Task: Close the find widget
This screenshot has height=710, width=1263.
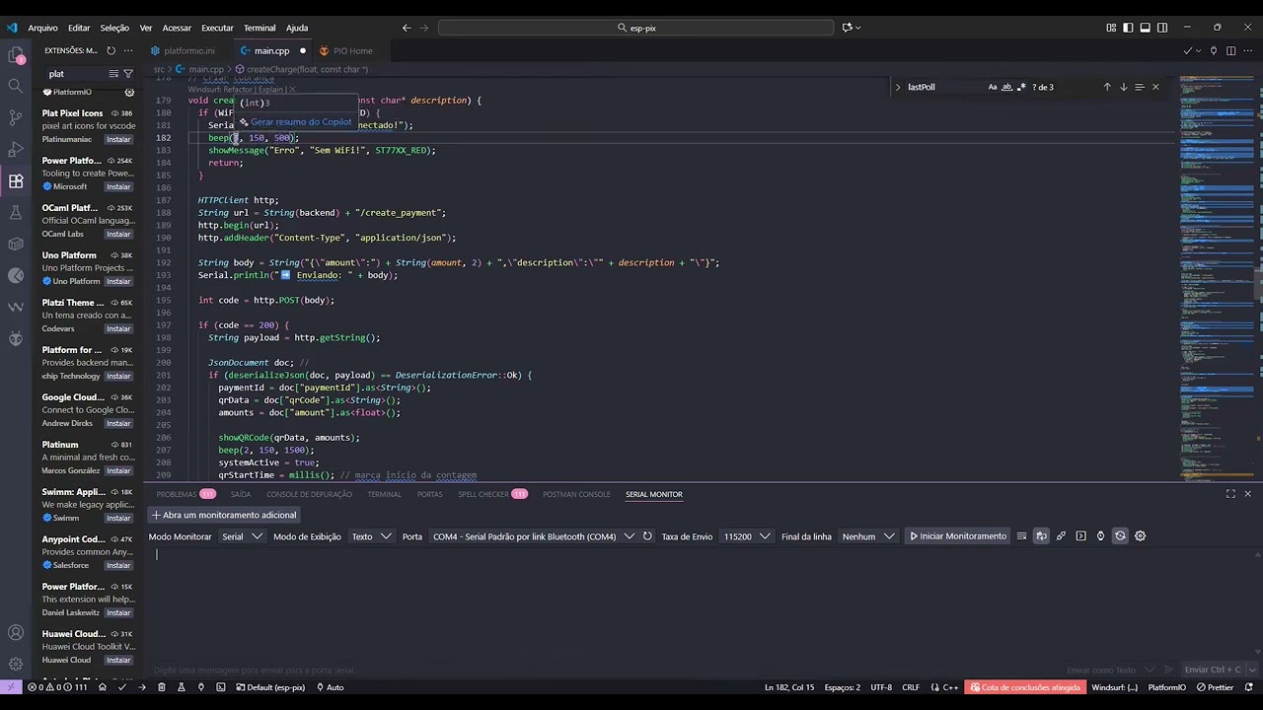Action: pyautogui.click(x=1155, y=87)
